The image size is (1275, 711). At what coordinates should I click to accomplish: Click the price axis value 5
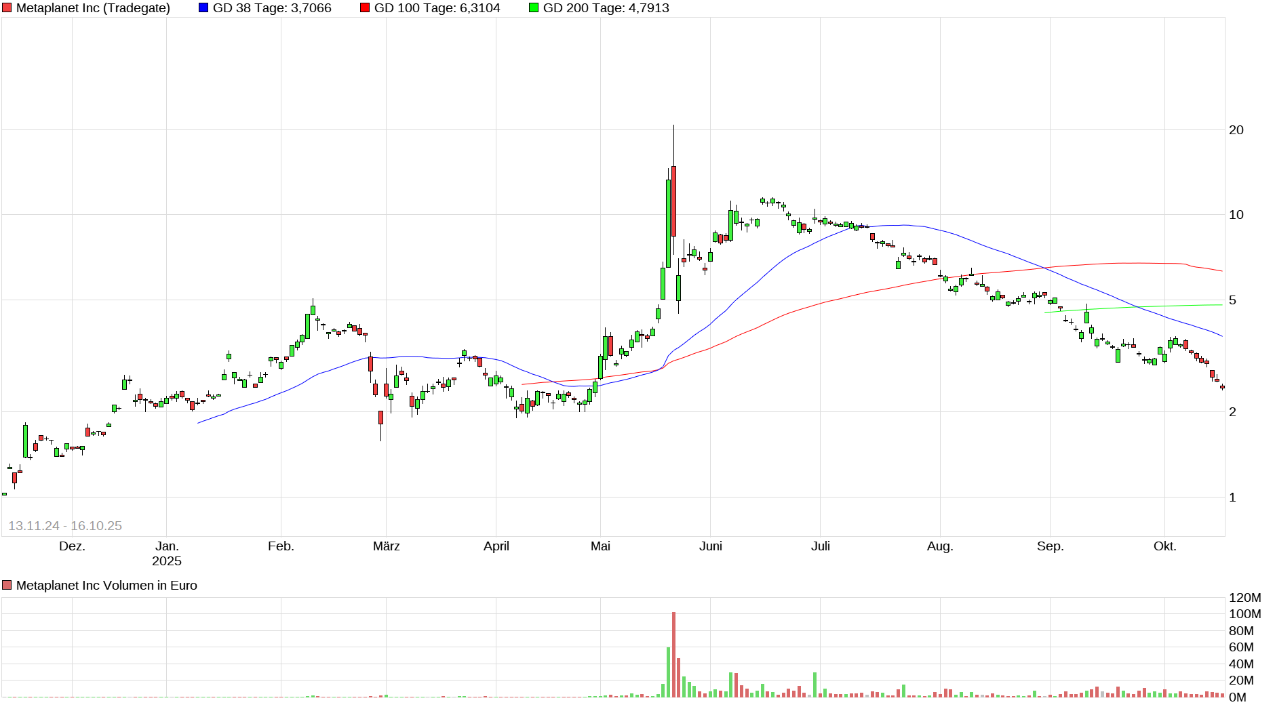click(1233, 300)
